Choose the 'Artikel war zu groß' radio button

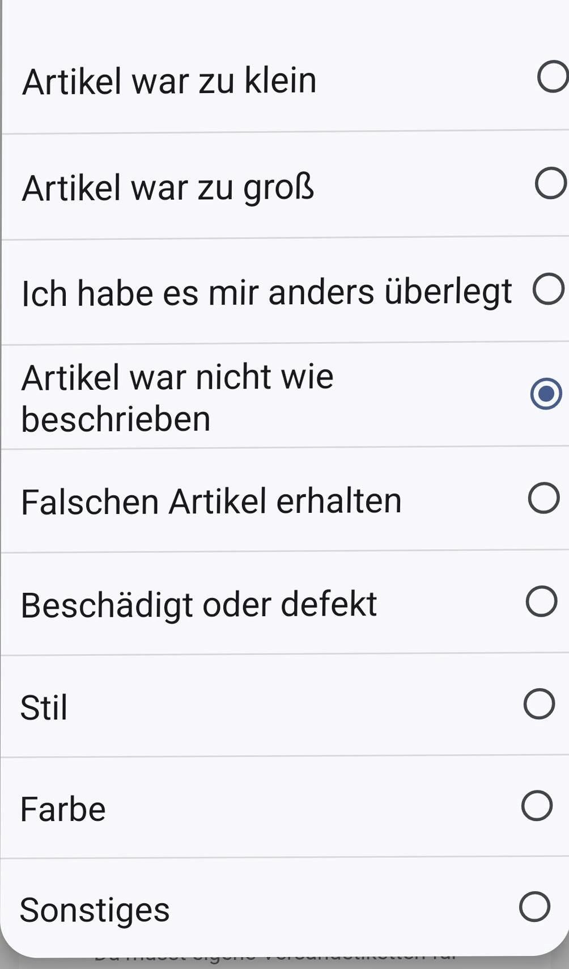click(550, 183)
